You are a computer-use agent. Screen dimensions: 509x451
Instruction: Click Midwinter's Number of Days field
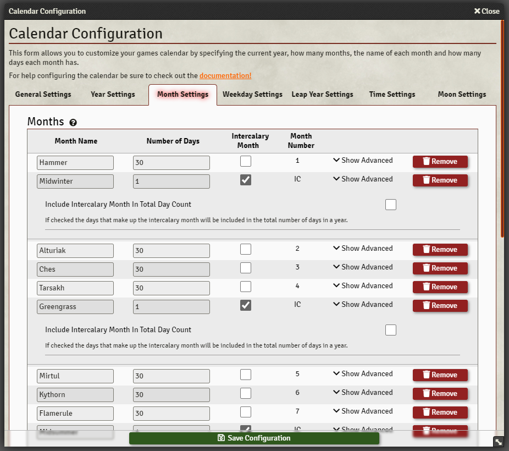pyautogui.click(x=171, y=182)
